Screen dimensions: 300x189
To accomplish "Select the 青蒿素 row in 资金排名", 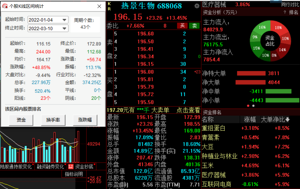I will pyautogui.click(x=250, y=137).
